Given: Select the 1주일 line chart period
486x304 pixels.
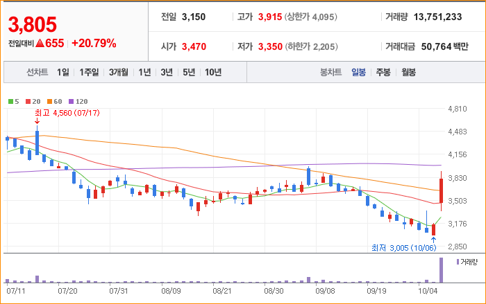Looking at the screenshot, I should pyautogui.click(x=89, y=73).
